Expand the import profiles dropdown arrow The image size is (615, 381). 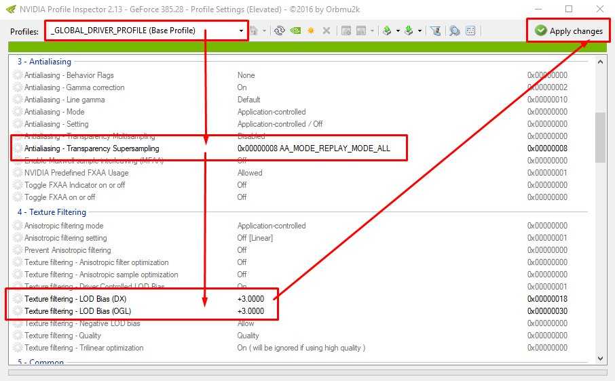[x=420, y=31]
